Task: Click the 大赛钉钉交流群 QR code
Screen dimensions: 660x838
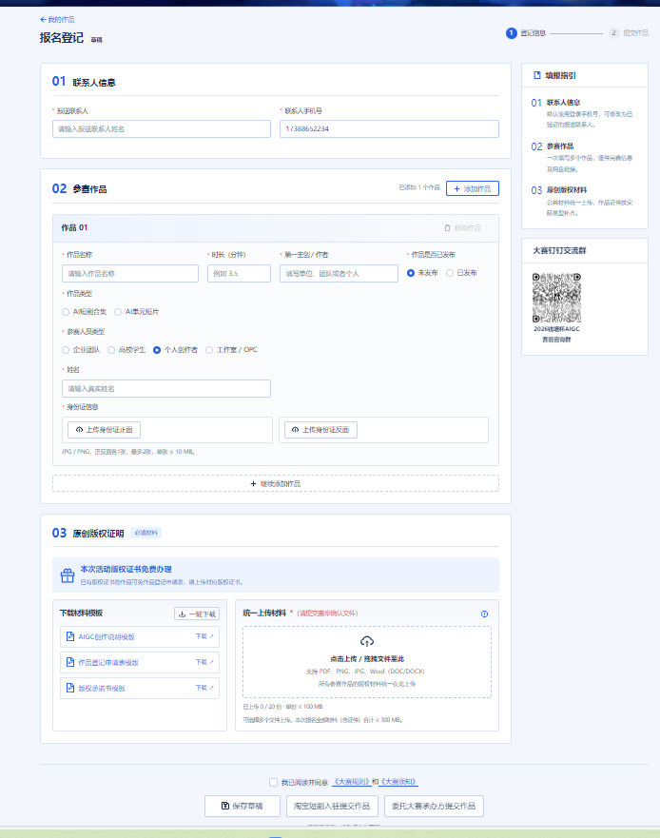Action: (556, 298)
